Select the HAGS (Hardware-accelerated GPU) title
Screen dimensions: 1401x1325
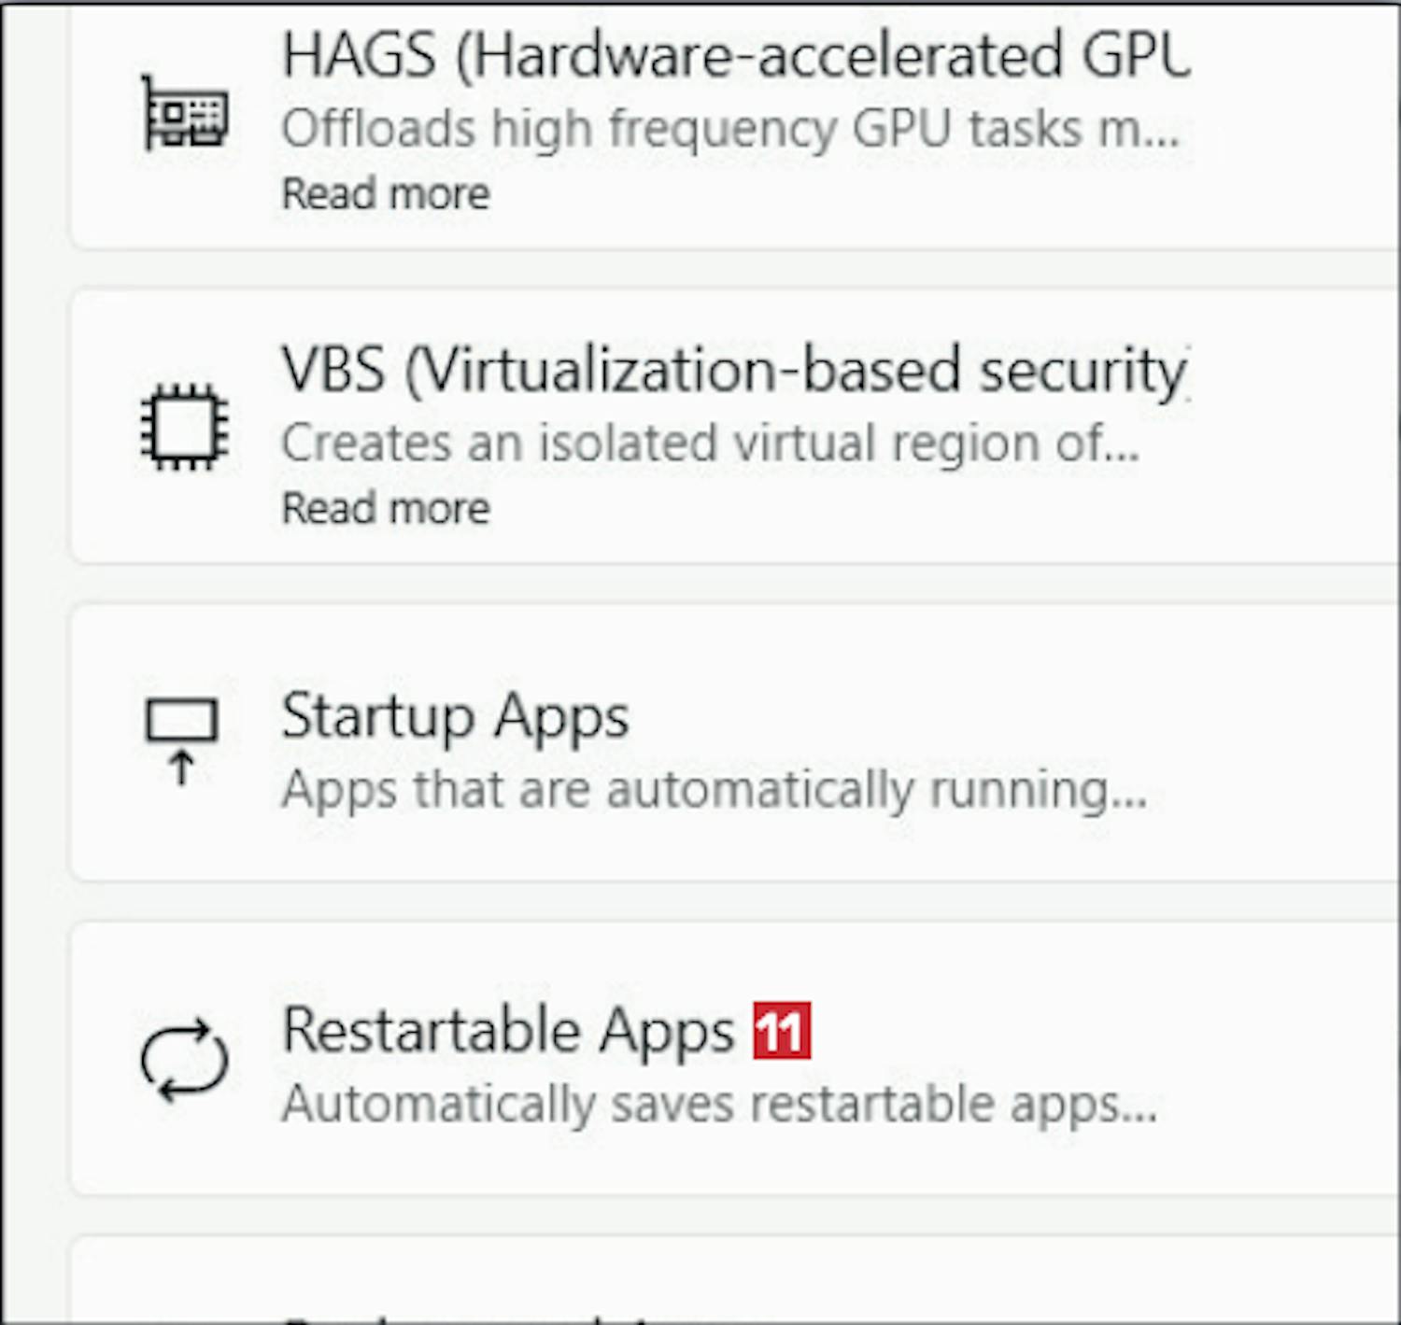[x=735, y=55]
